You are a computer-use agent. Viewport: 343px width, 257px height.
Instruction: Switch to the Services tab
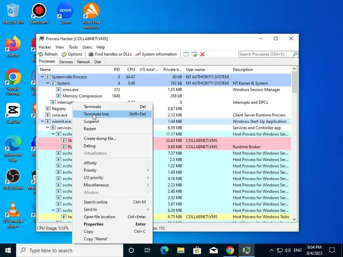click(x=66, y=62)
